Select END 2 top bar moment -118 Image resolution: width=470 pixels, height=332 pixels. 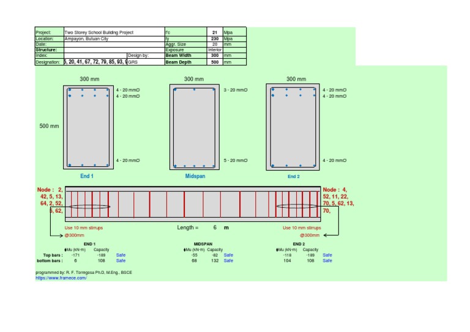click(287, 256)
